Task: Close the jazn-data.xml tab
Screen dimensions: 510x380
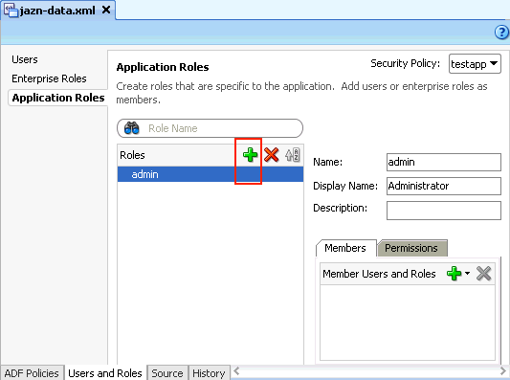Action: 106,11
